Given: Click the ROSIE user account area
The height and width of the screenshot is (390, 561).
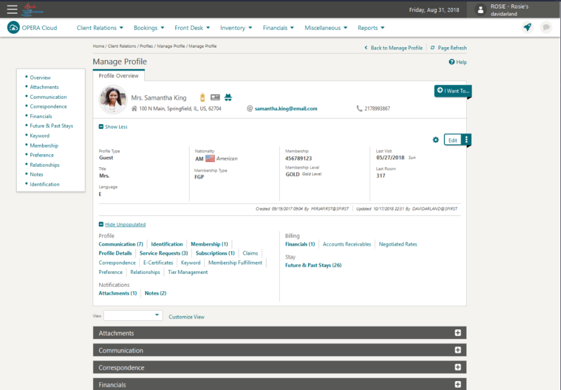Looking at the screenshot, I should pyautogui.click(x=513, y=10).
